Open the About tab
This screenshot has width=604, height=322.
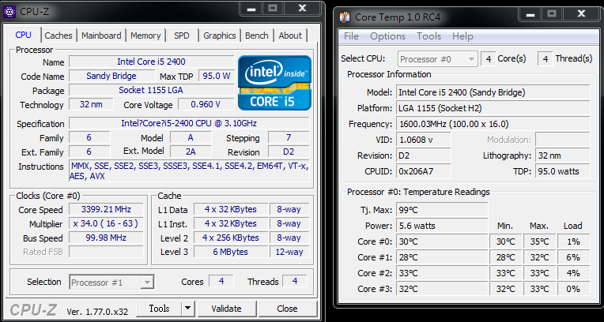pyautogui.click(x=290, y=36)
